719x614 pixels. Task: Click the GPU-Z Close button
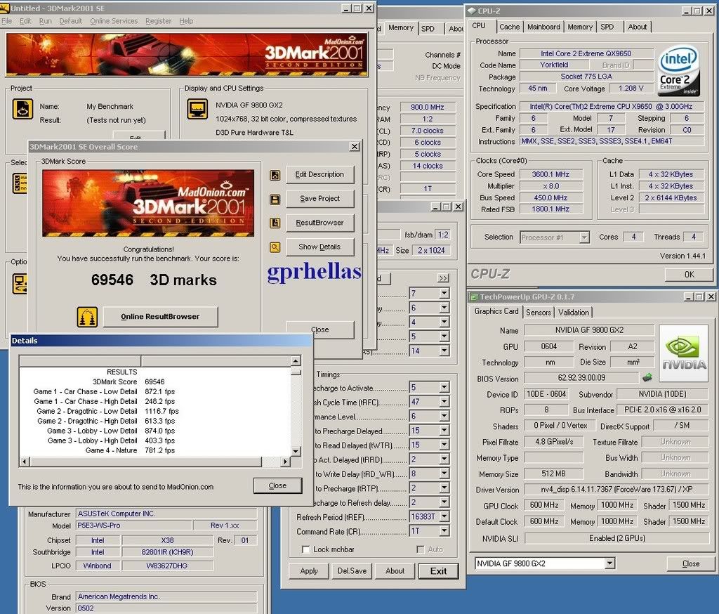691,563
